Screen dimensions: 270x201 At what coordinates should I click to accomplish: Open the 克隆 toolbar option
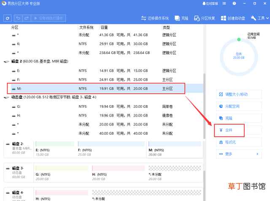181,18
